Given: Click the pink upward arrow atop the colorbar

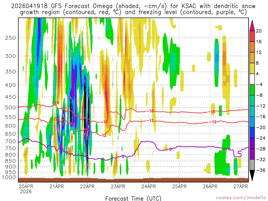Looking at the screenshot, I should point(252,26).
